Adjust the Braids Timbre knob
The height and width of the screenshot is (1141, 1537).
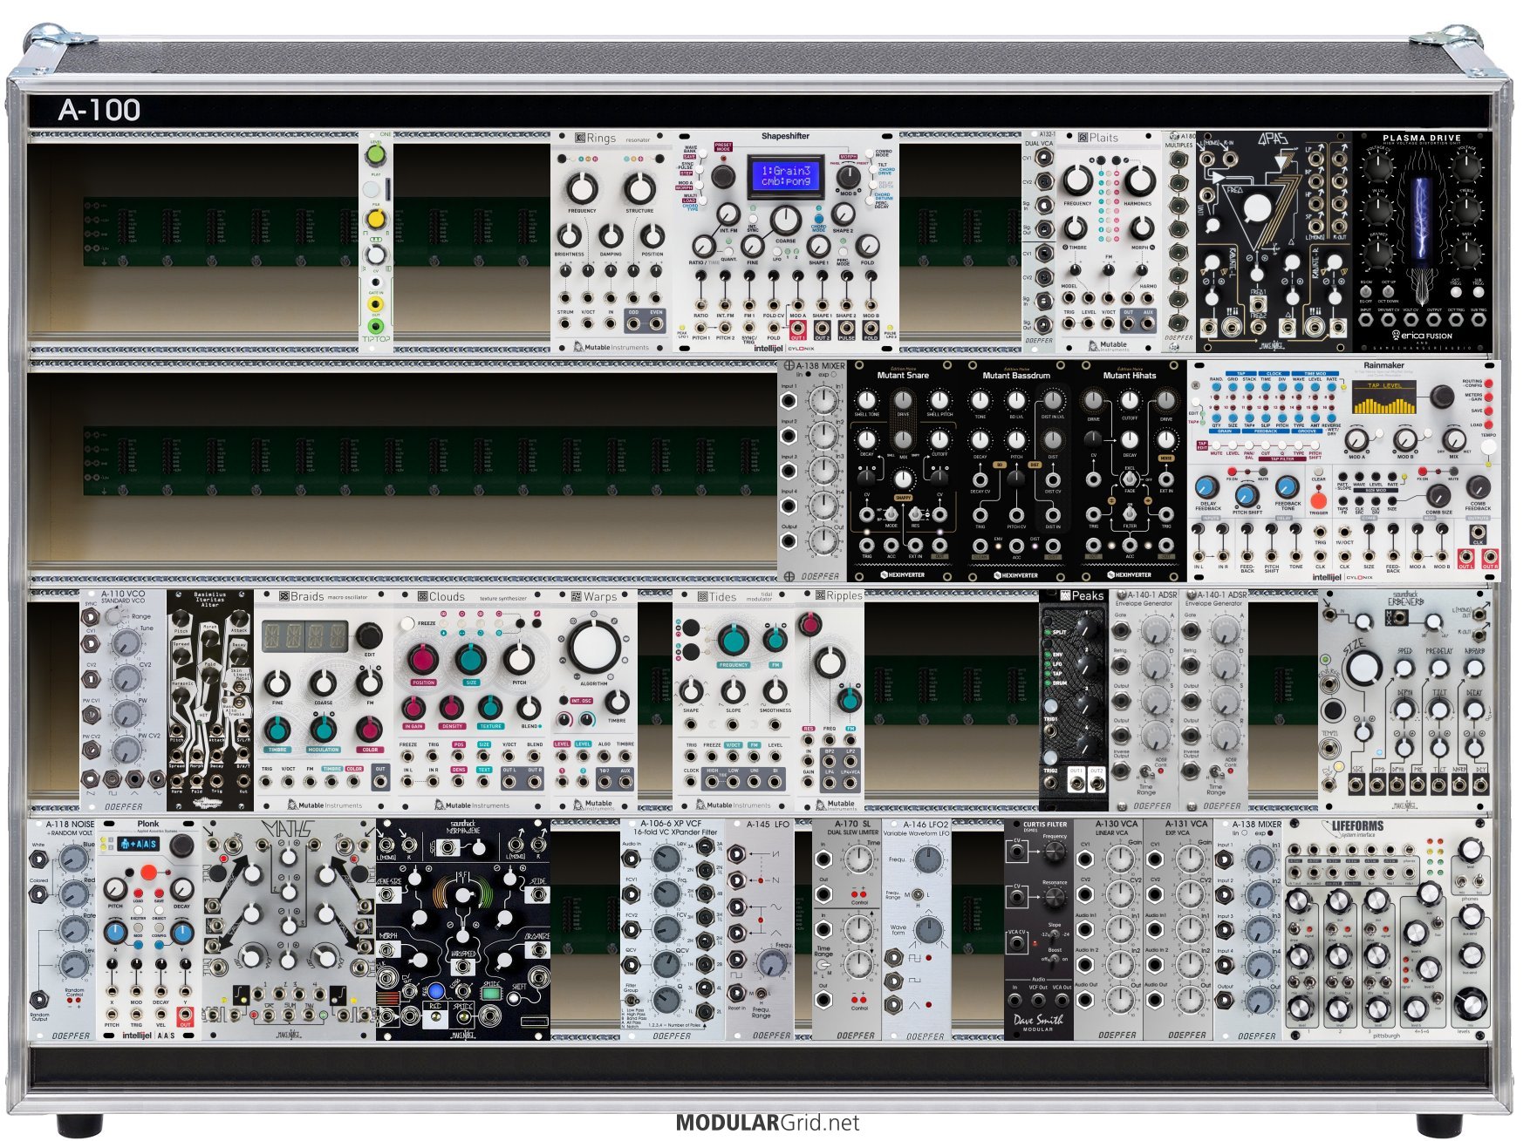[277, 730]
